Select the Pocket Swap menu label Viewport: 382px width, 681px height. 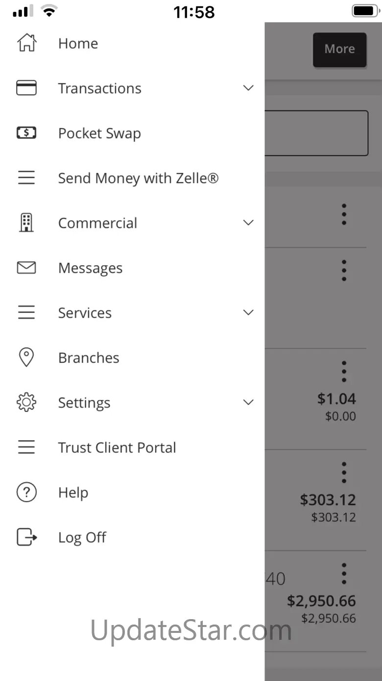(99, 134)
